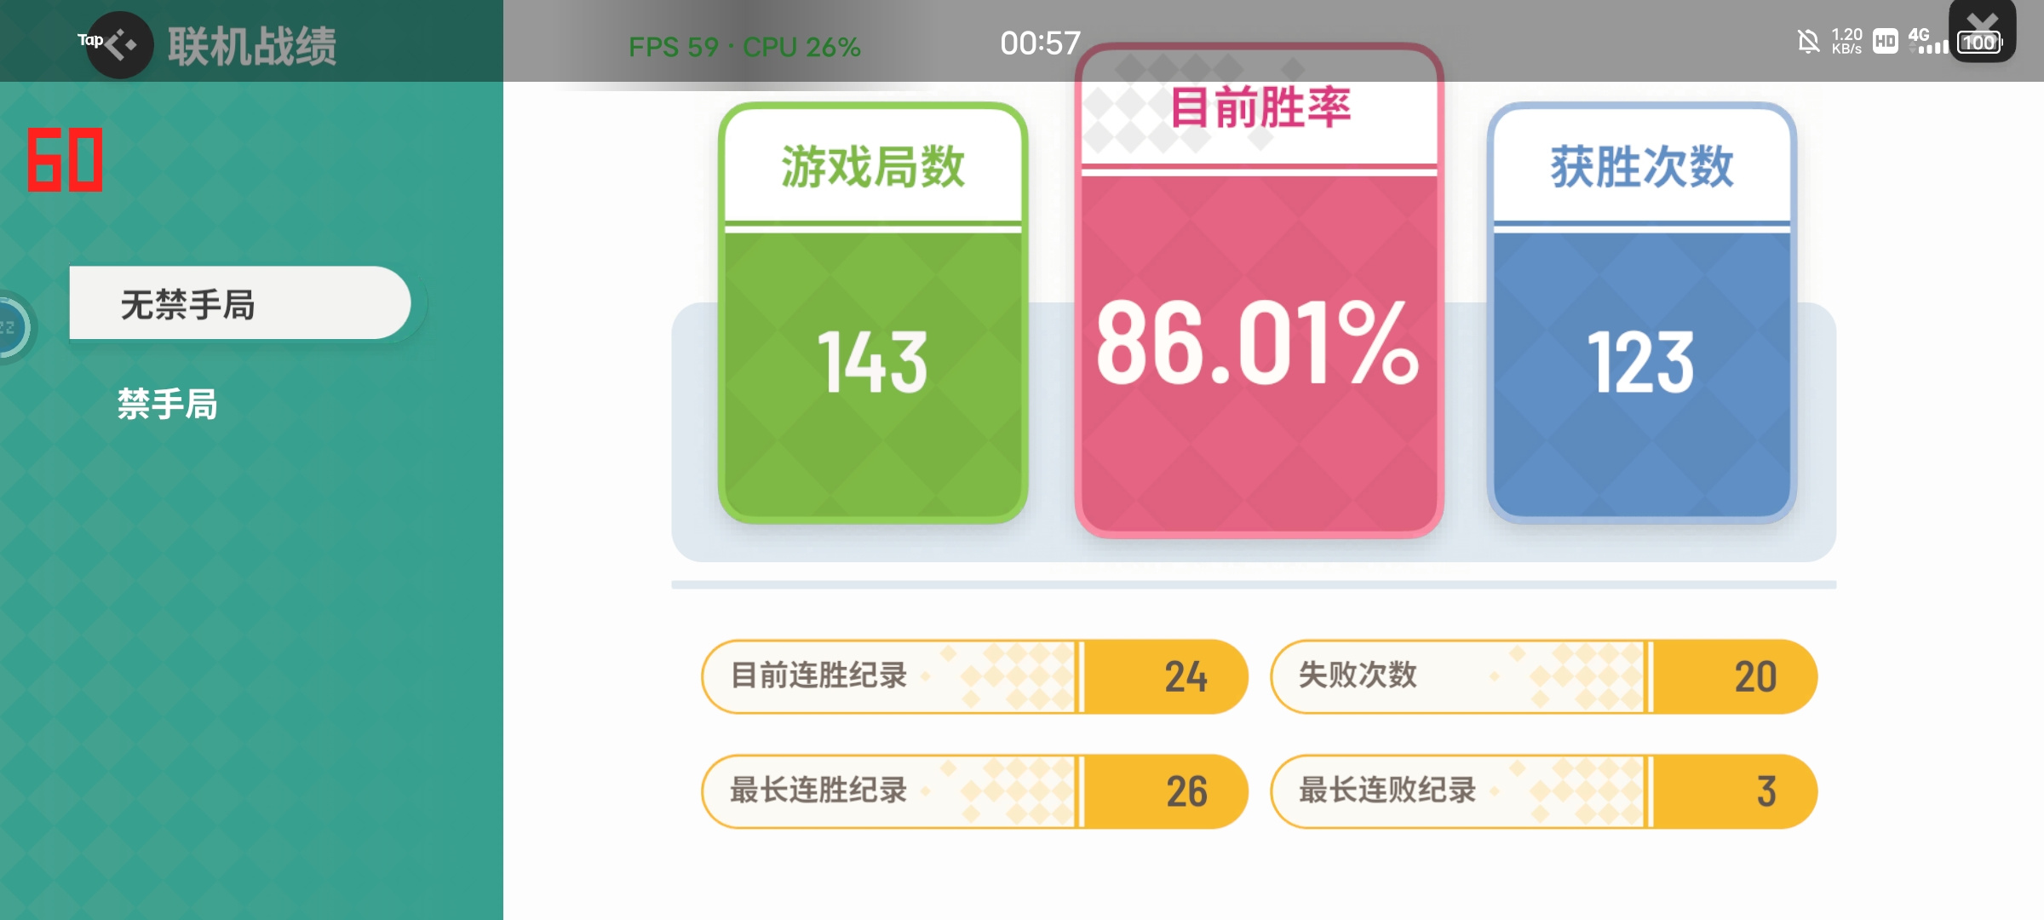This screenshot has height=920, width=2044.
Task: Click the 失败次数 stat bar
Action: (x=1544, y=676)
